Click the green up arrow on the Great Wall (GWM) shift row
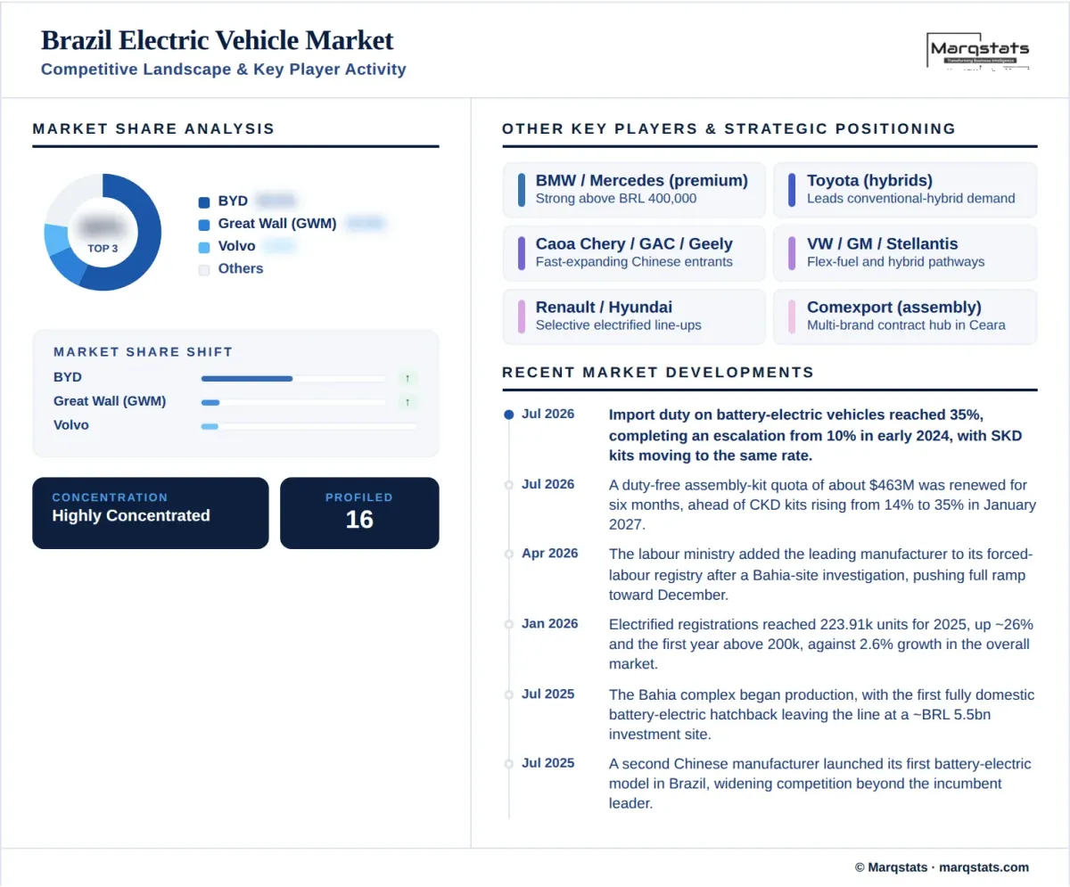This screenshot has width=1070, height=887. pyautogui.click(x=407, y=402)
